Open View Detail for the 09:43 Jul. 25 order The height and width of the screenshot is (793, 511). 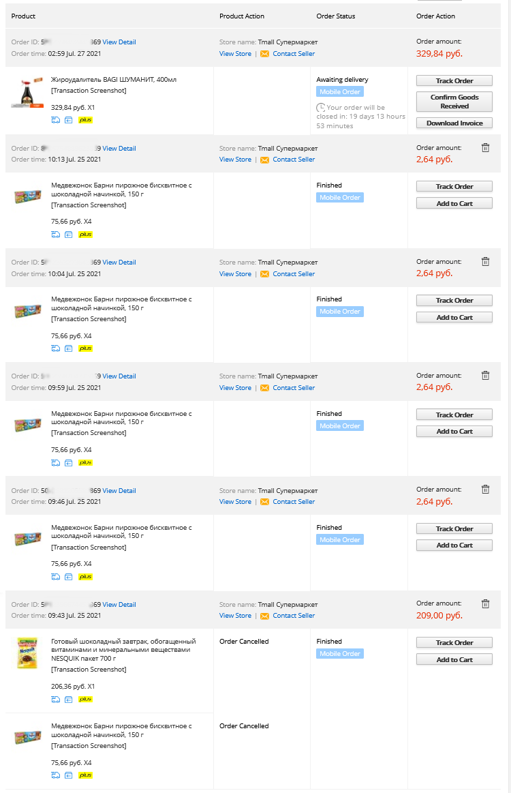point(119,604)
